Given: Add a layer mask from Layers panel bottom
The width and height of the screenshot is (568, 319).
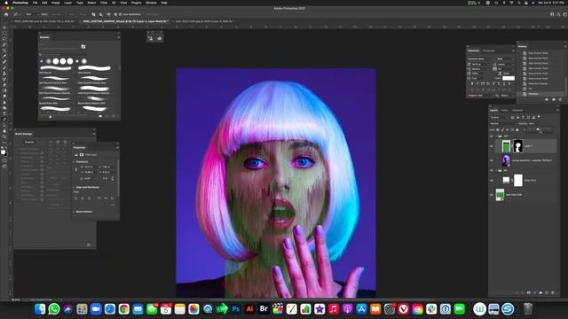Looking at the screenshot, I should tap(529, 292).
